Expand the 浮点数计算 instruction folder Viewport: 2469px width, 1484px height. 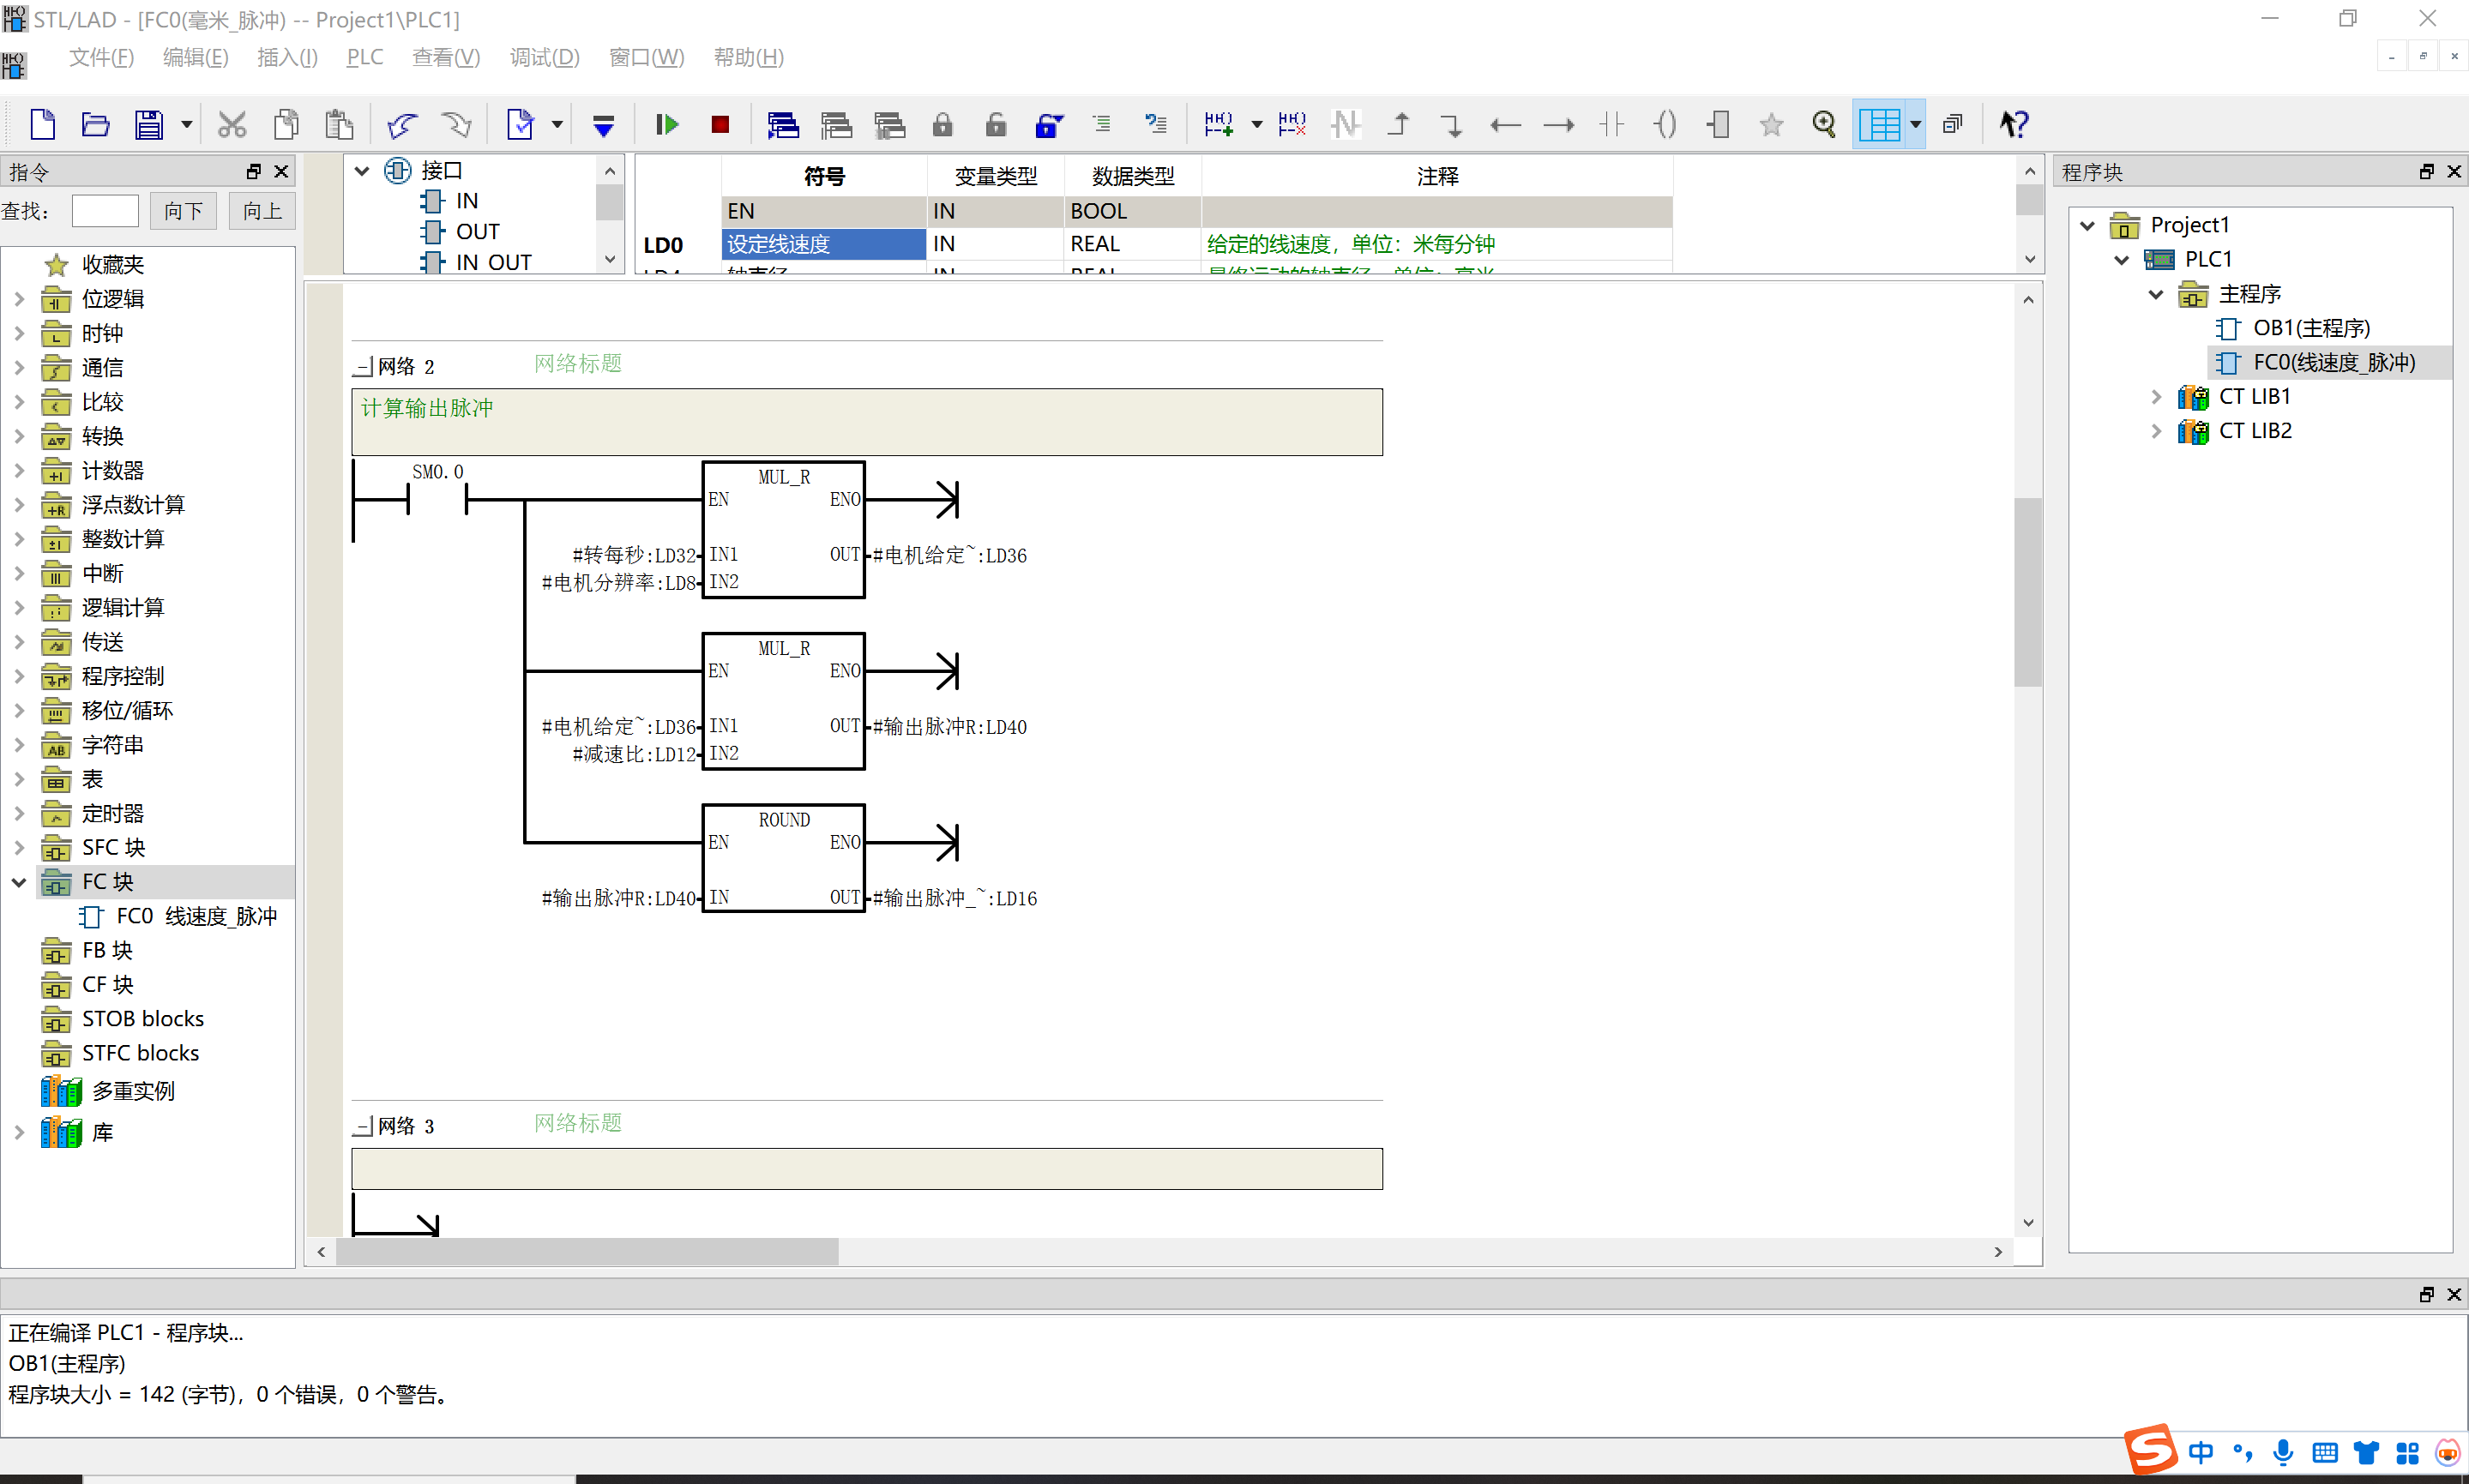point(19,505)
